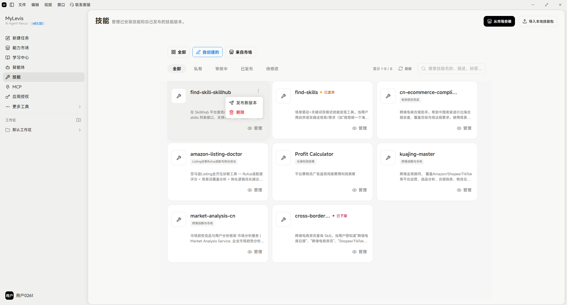This screenshot has height=305, width=567.
Task: Click the 导入本地技能包 button
Action: pyautogui.click(x=538, y=21)
